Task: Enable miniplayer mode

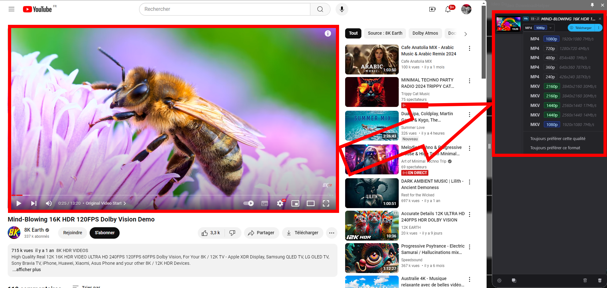Action: [295, 203]
